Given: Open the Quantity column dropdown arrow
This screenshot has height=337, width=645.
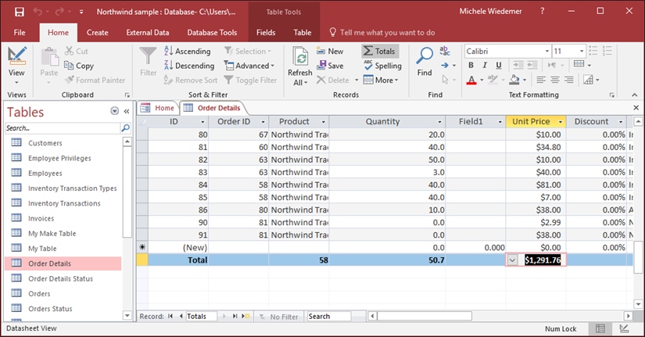Looking at the screenshot, I should (x=439, y=122).
